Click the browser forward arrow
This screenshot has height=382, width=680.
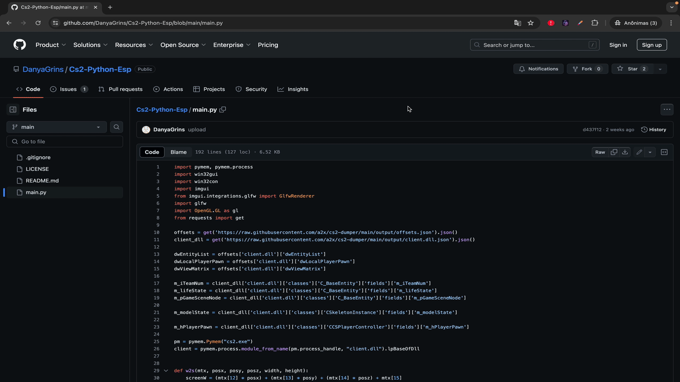[23, 23]
